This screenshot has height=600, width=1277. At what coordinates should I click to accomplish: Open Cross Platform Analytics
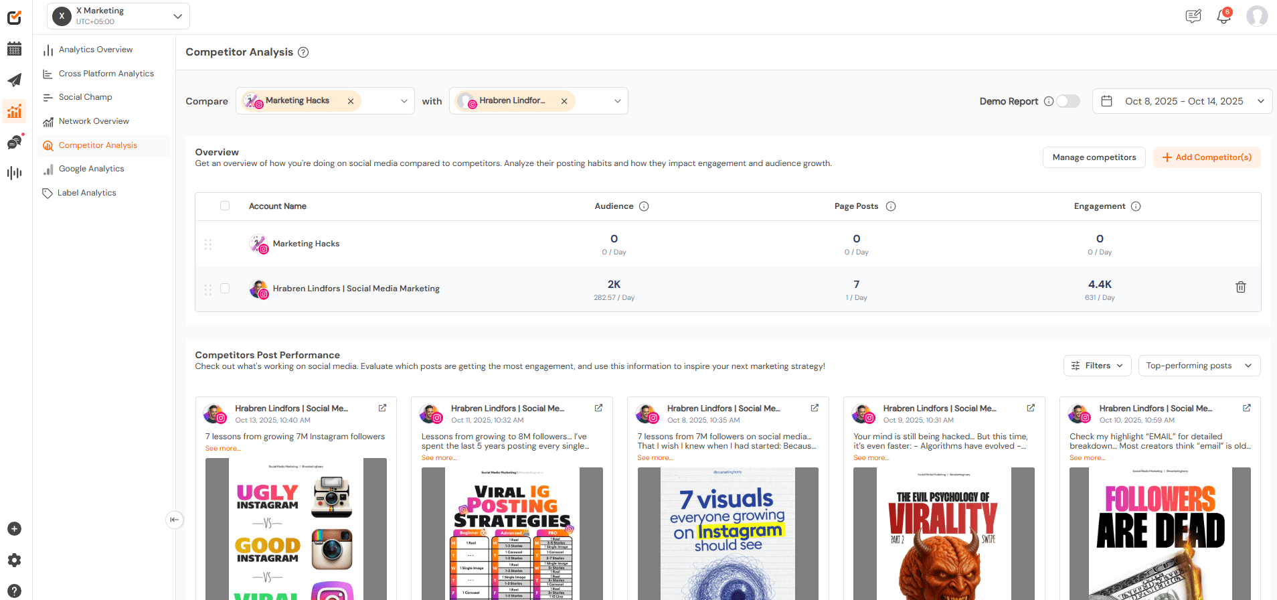(106, 74)
